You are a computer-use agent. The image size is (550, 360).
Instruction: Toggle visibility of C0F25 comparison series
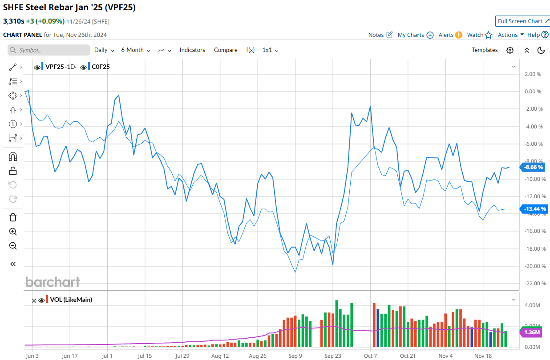[83, 67]
